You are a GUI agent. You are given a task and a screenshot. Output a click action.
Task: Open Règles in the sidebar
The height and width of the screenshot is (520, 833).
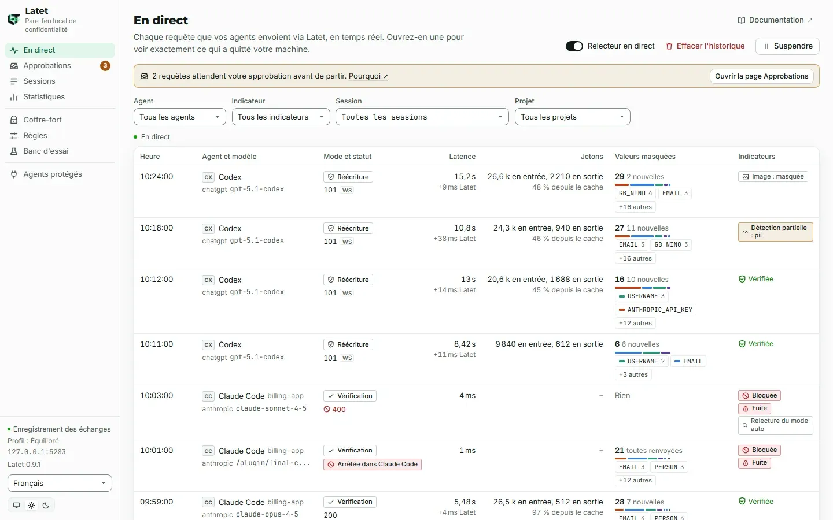click(60, 136)
